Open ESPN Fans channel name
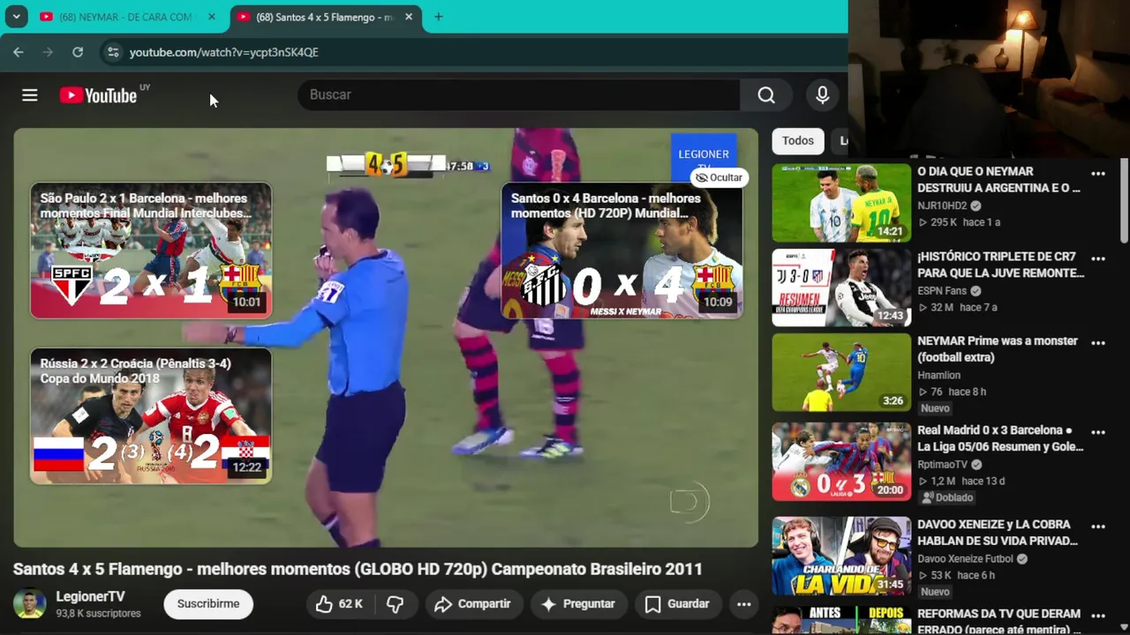 point(942,291)
